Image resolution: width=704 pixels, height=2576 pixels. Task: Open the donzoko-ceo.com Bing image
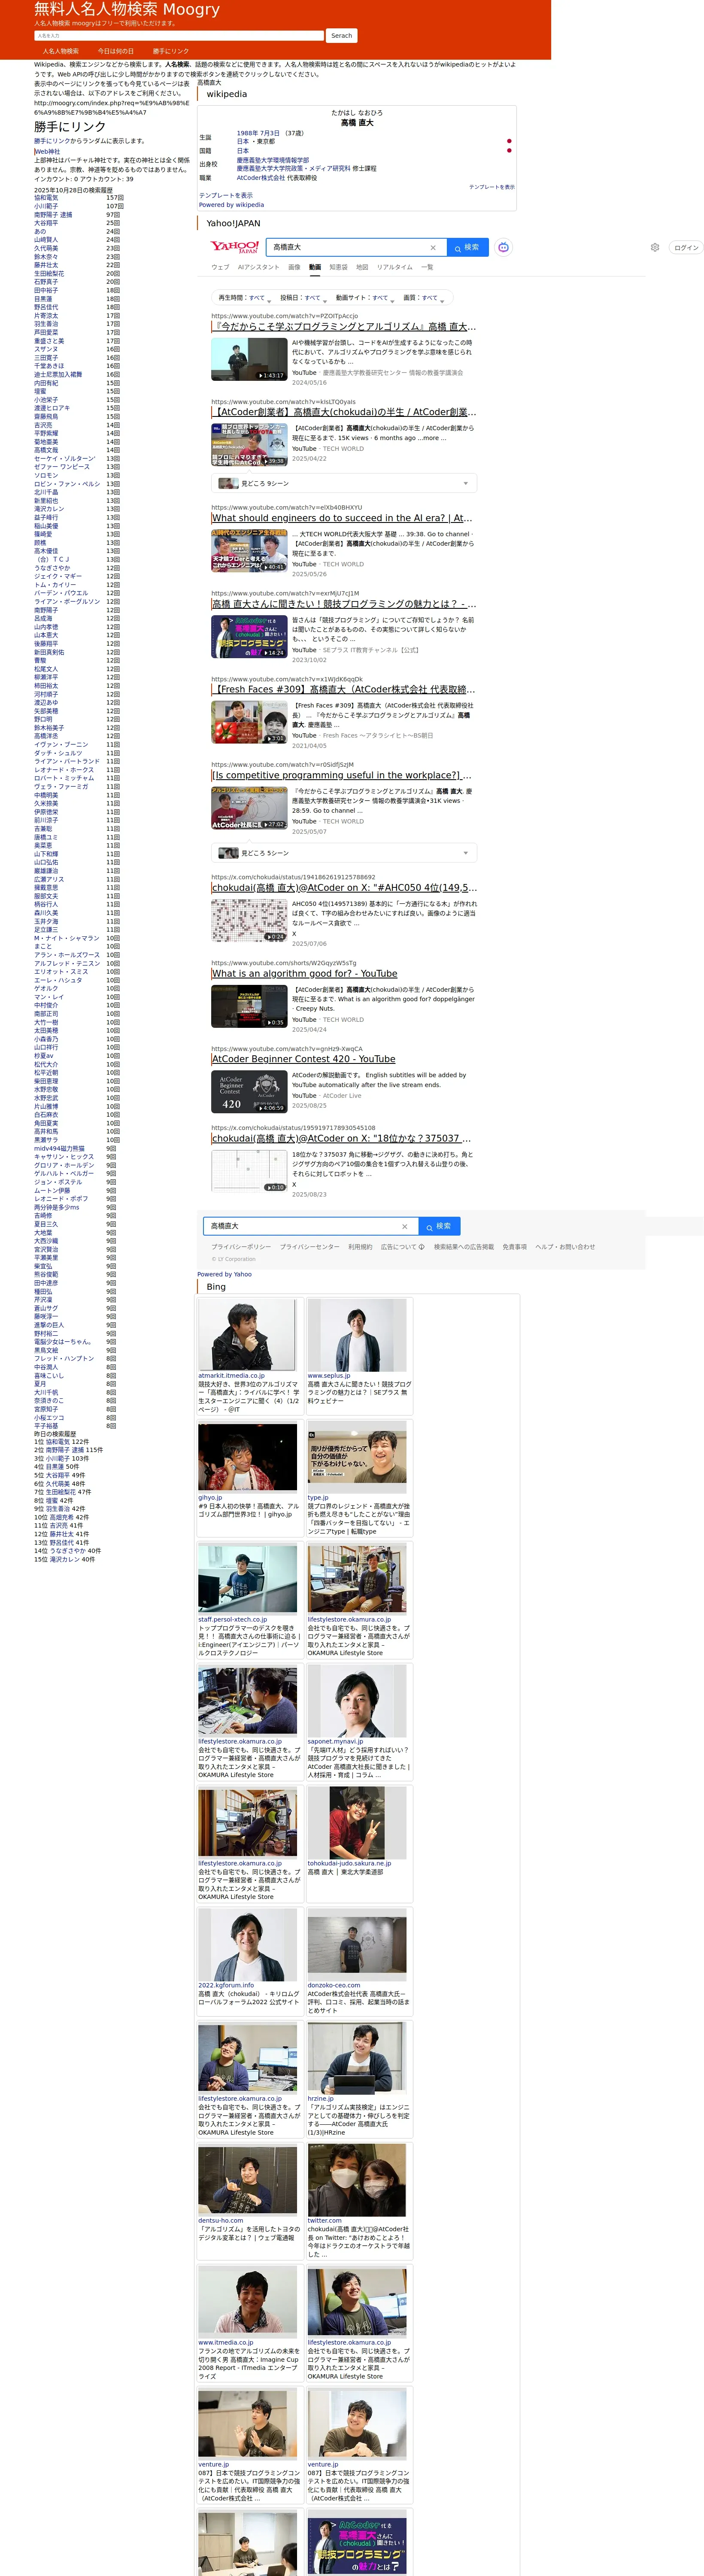point(357,1945)
